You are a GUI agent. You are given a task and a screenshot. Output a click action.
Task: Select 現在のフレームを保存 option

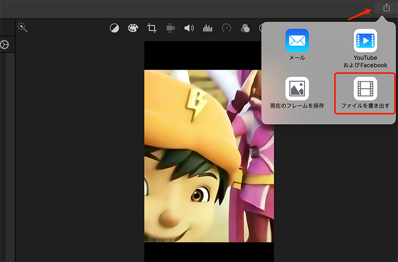pos(297,93)
